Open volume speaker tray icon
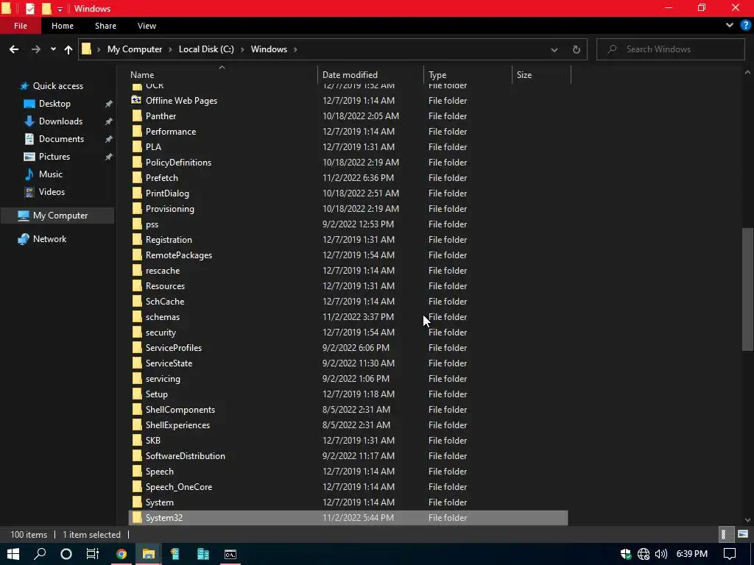The height and width of the screenshot is (565, 754). coord(661,554)
